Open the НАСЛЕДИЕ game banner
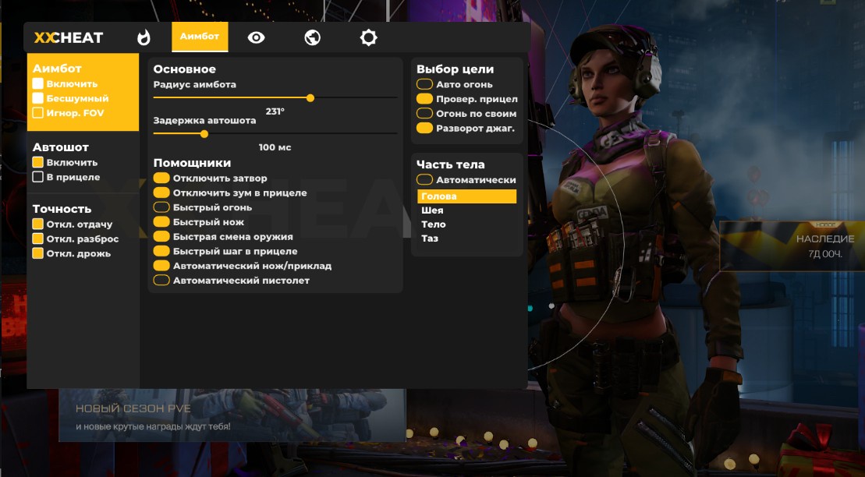 point(792,246)
